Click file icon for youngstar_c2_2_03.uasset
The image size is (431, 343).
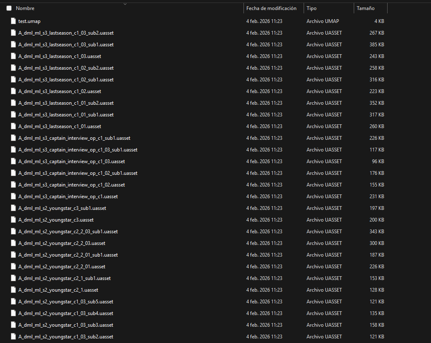13,243
